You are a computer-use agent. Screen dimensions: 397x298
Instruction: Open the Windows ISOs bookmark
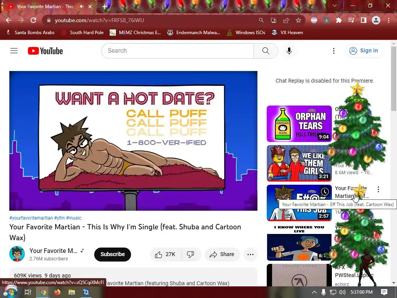click(246, 33)
